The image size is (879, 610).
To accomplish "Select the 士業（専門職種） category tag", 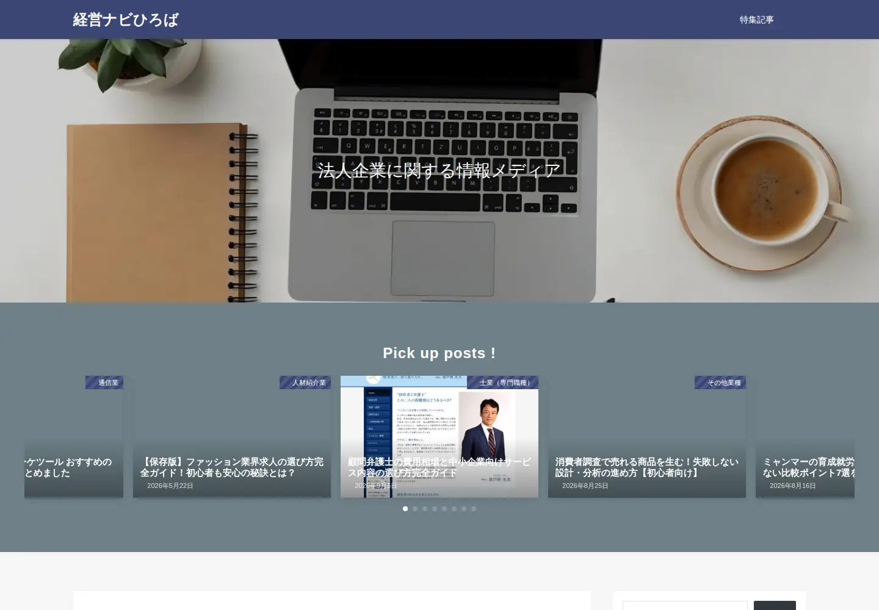I will (x=502, y=382).
